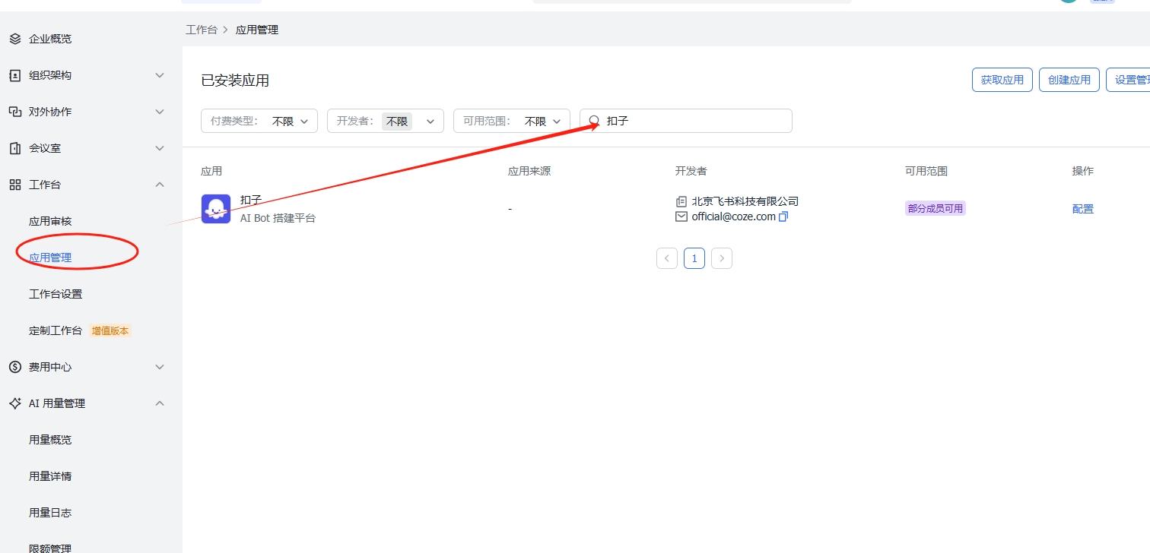Click the 组织架构 contact icon
Viewport: 1150px width, 553px height.
tap(15, 75)
